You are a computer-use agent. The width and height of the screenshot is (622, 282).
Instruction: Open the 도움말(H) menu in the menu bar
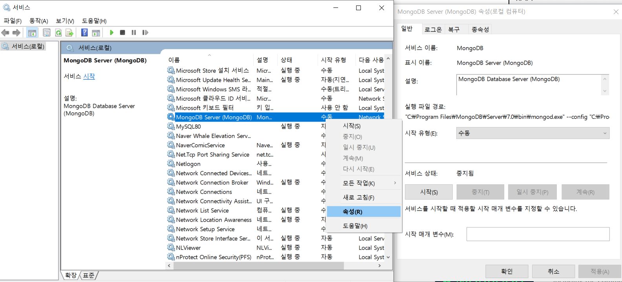point(94,21)
